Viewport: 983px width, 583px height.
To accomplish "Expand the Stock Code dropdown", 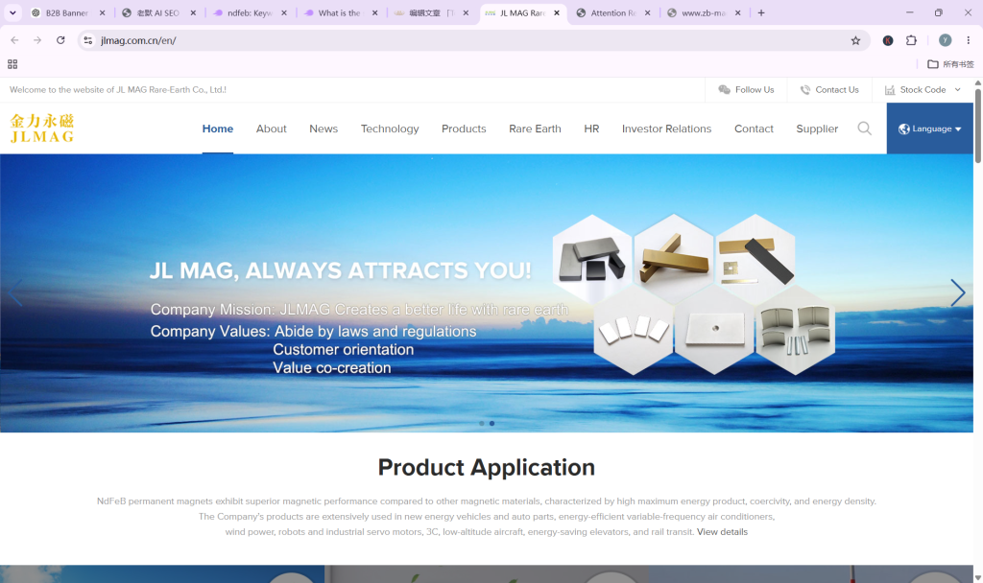I will [x=923, y=89].
